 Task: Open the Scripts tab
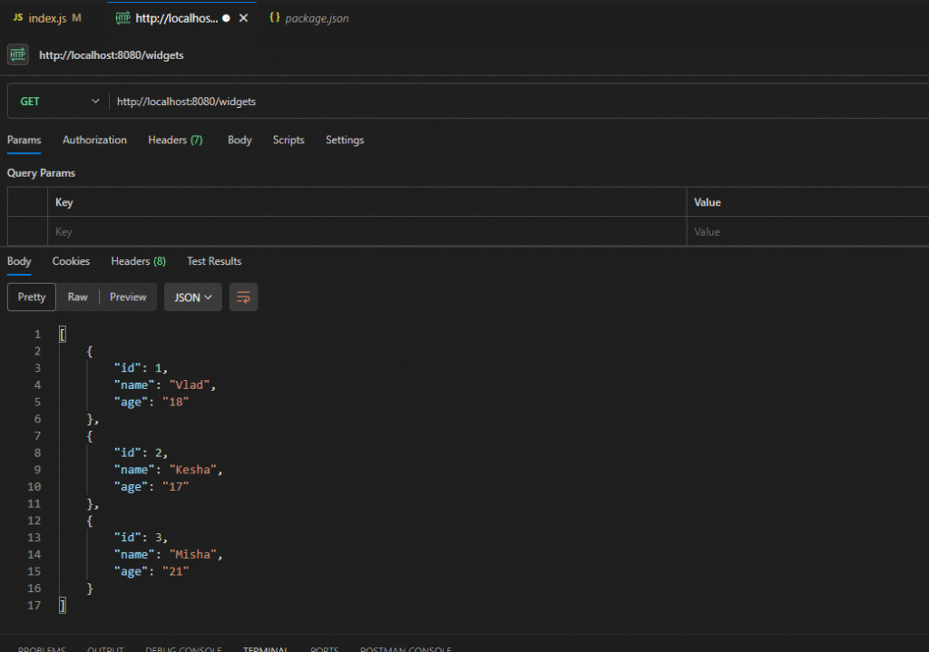tap(288, 141)
